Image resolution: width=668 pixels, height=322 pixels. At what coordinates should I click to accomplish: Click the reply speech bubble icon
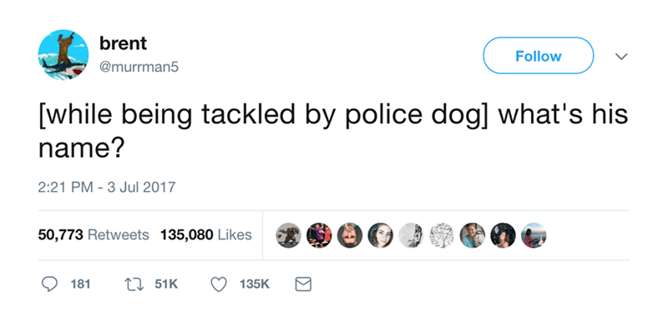point(49,284)
